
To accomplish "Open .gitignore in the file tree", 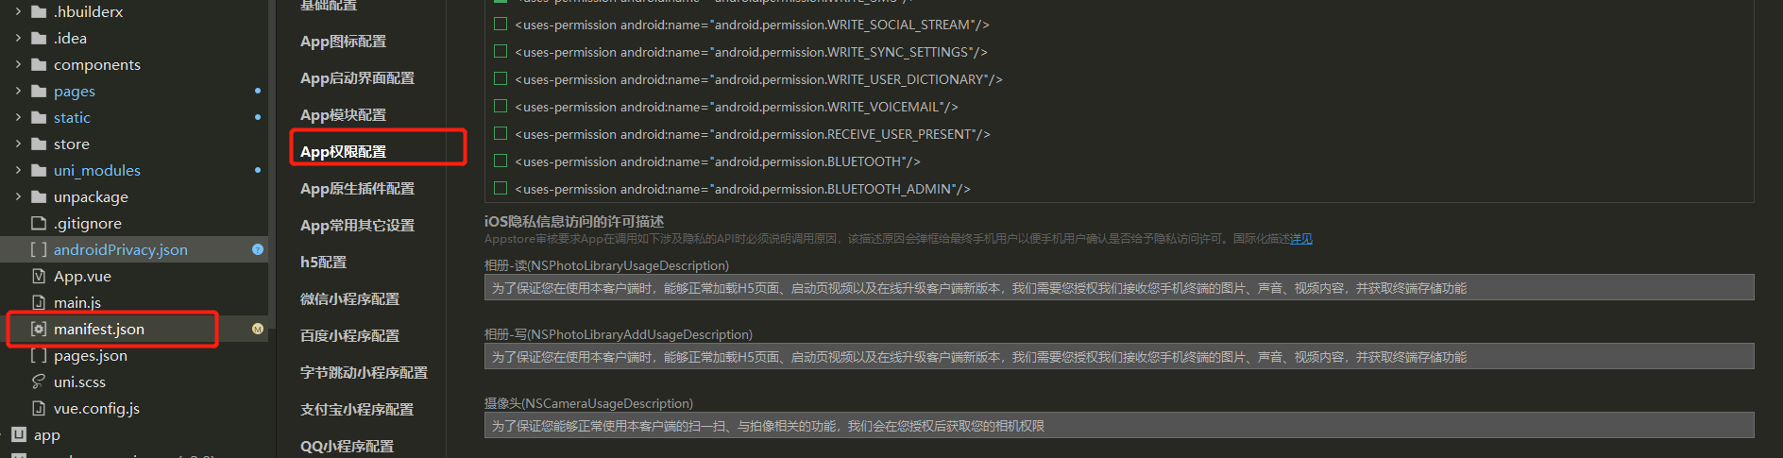I will click(88, 223).
